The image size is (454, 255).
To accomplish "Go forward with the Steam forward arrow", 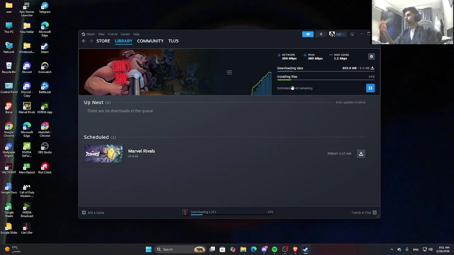I will click(91, 41).
